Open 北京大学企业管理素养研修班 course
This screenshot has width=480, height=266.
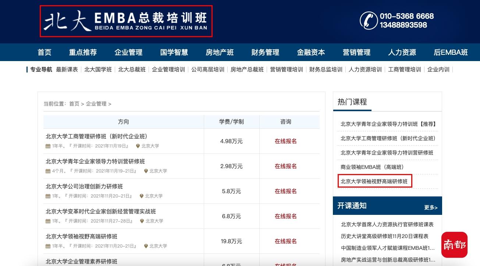tap(82, 262)
